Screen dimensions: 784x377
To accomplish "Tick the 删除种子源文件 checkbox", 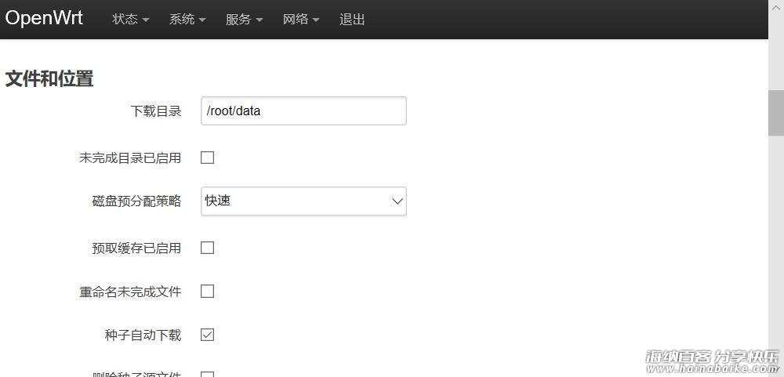I will click(x=208, y=375).
